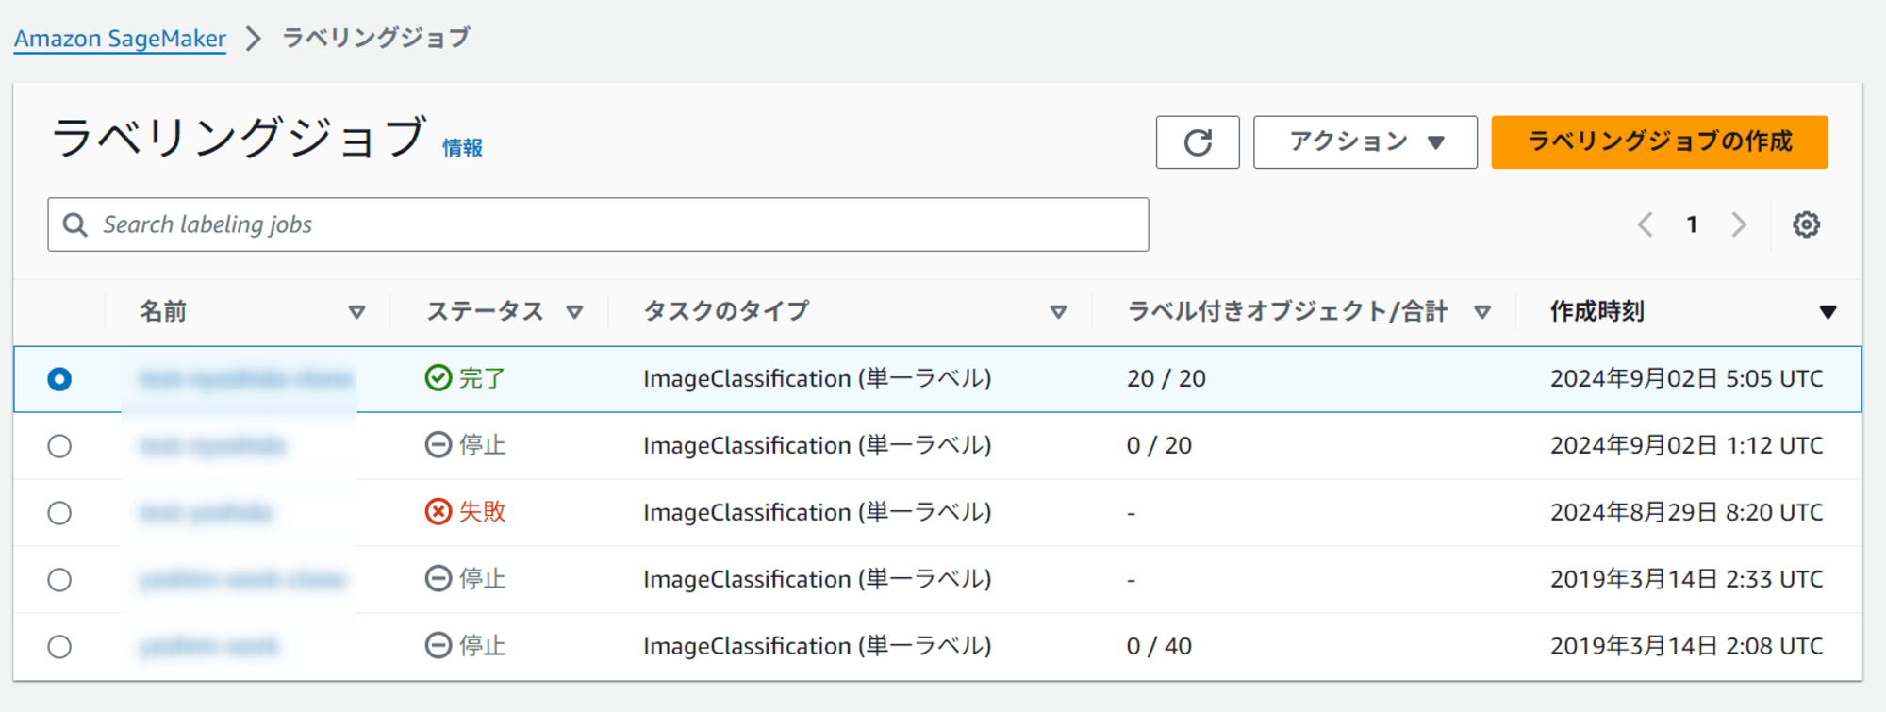This screenshot has height=712, width=1886.
Task: Click 停止 status icon in 2:33 UTC row
Action: pyautogui.click(x=438, y=579)
